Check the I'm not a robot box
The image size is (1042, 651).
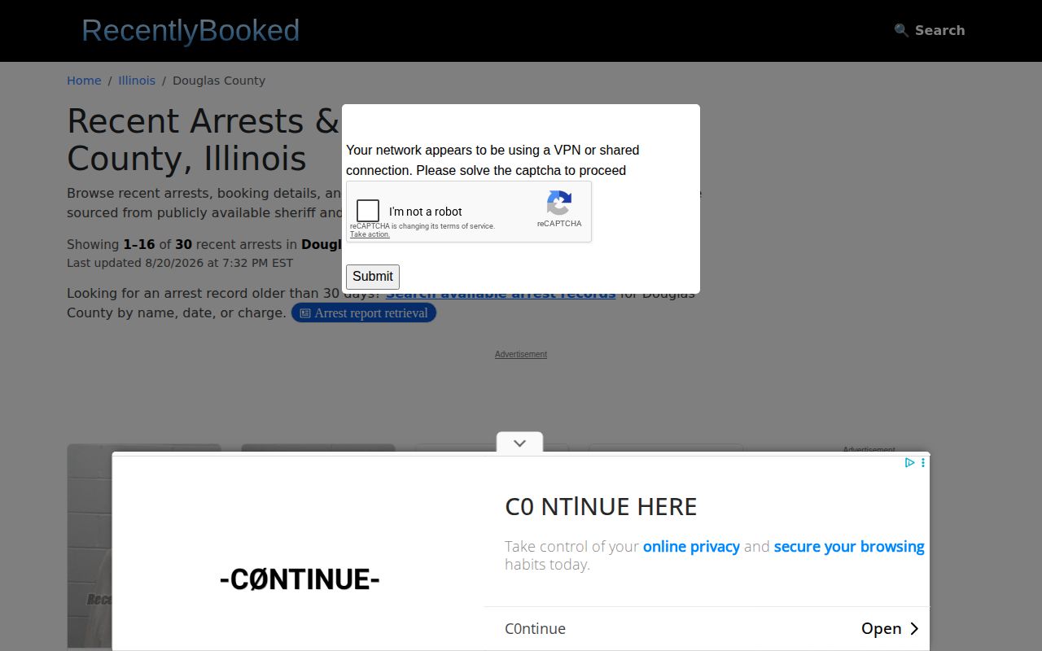point(368,212)
